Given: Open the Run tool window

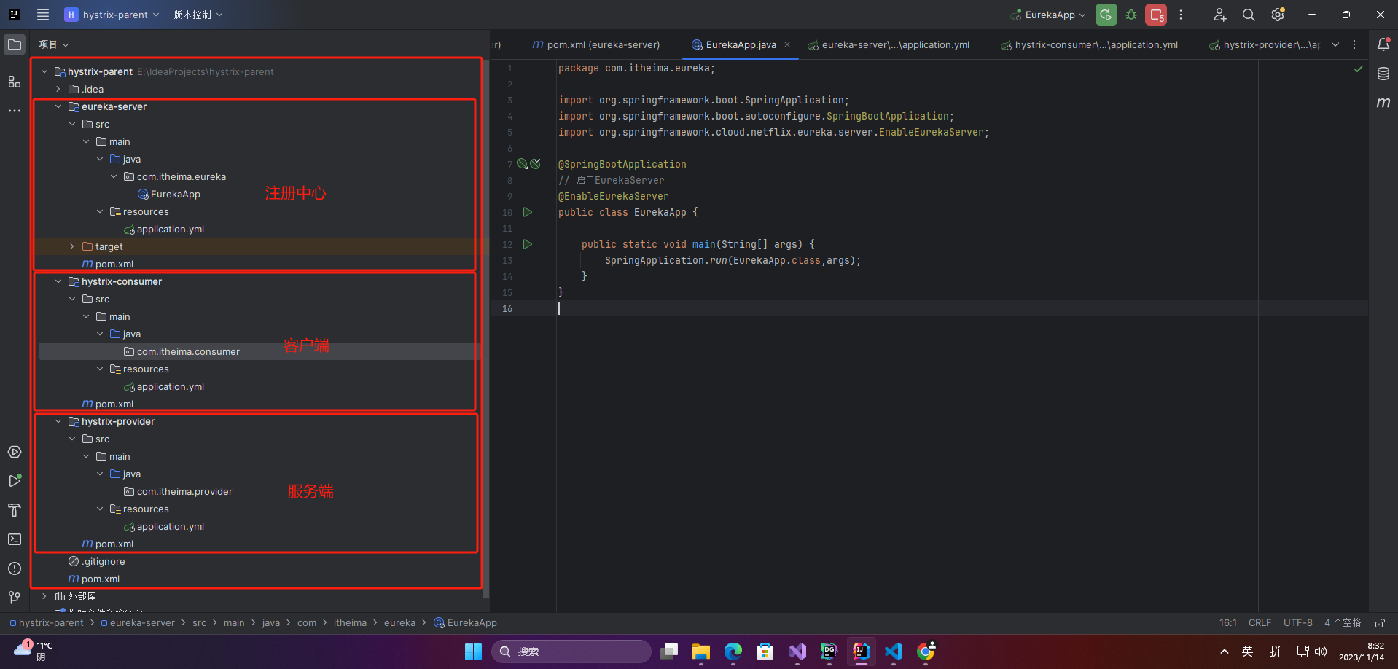Looking at the screenshot, I should point(15,481).
